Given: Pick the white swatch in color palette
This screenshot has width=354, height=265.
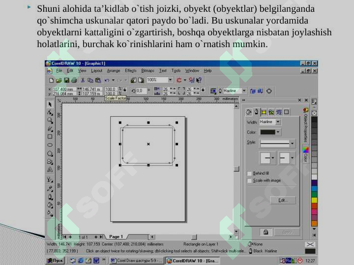Looking at the screenshot, I should 314,177.
